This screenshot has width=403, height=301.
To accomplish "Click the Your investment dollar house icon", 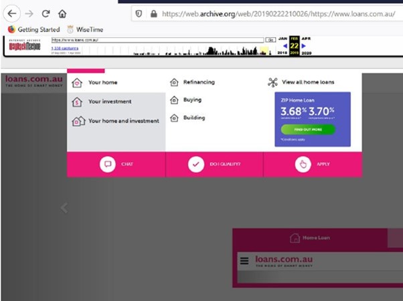I will [77, 102].
